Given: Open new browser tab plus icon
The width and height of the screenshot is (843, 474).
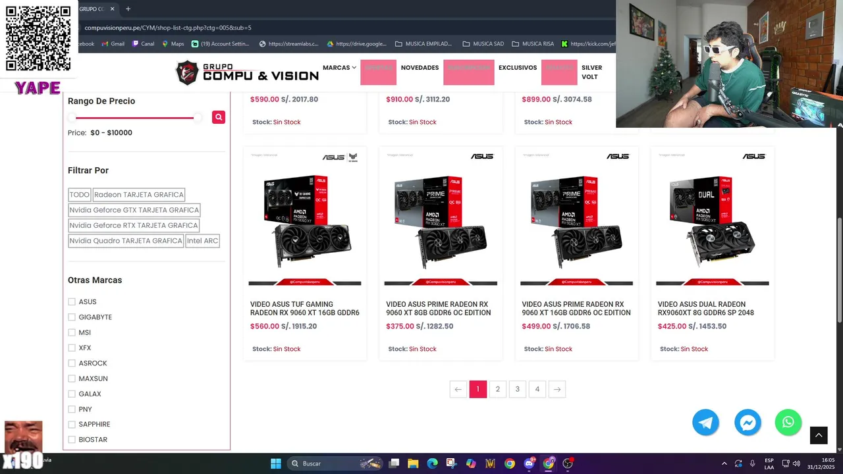Looking at the screenshot, I should tap(128, 9).
